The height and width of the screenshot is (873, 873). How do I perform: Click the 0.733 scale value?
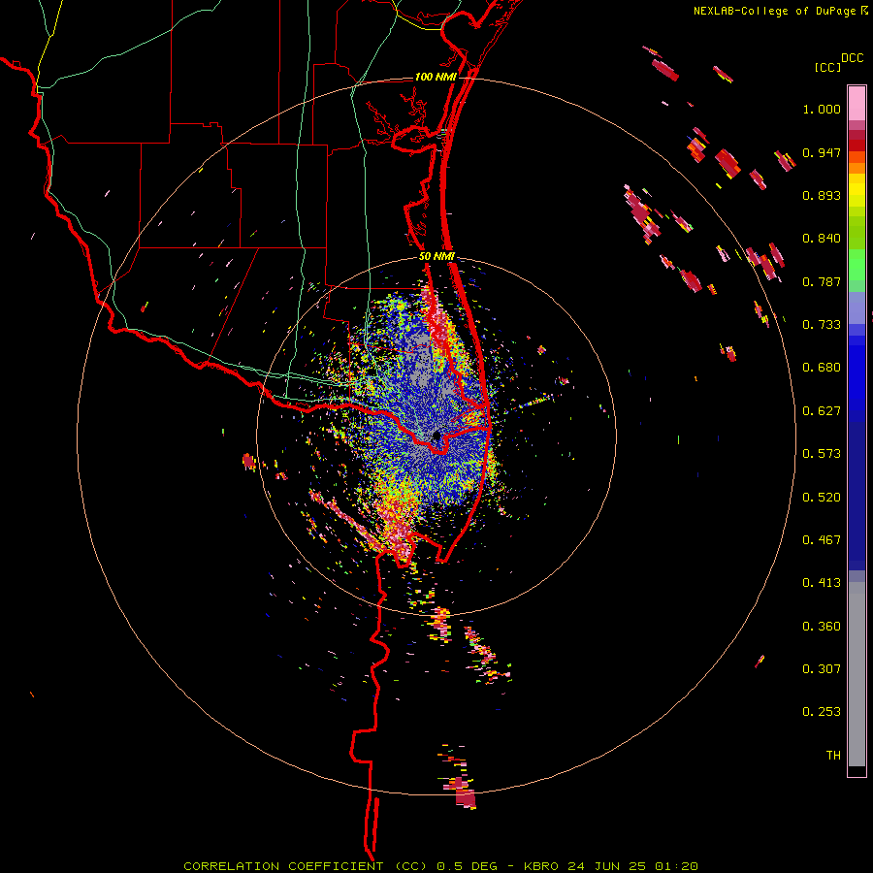pos(822,325)
